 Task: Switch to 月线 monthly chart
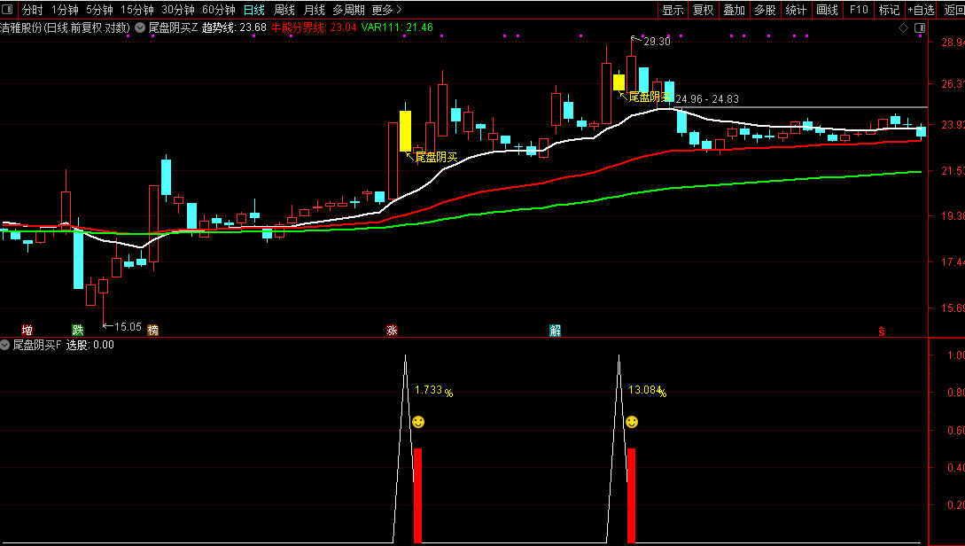(x=314, y=10)
